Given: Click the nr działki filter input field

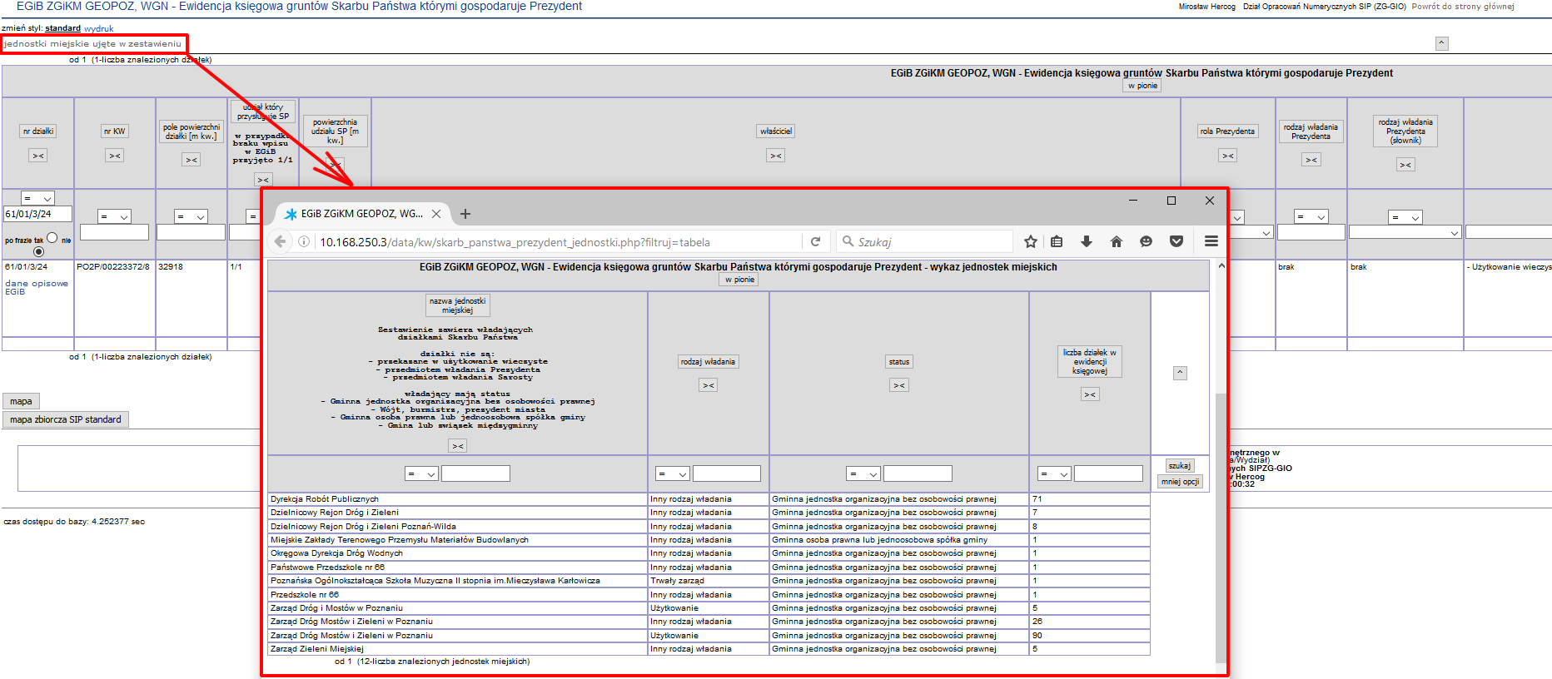Looking at the screenshot, I should (38, 214).
